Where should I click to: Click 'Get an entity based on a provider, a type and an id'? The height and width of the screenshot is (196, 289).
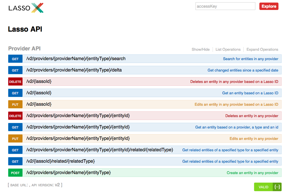[x=237, y=127]
